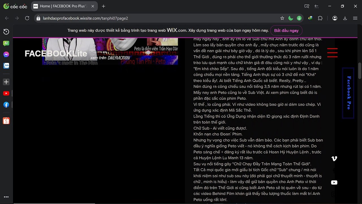Click text 'Peto là diễn viên Trần Hạo Dân'
The image size is (362, 204).
coord(156,49)
